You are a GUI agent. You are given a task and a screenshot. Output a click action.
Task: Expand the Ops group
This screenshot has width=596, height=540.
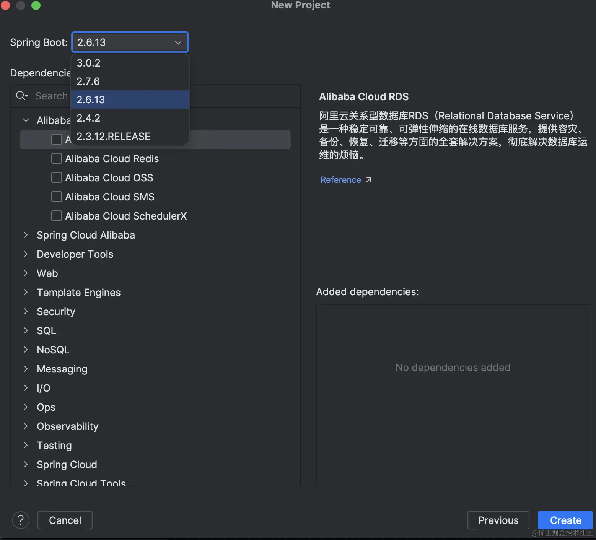(x=26, y=407)
